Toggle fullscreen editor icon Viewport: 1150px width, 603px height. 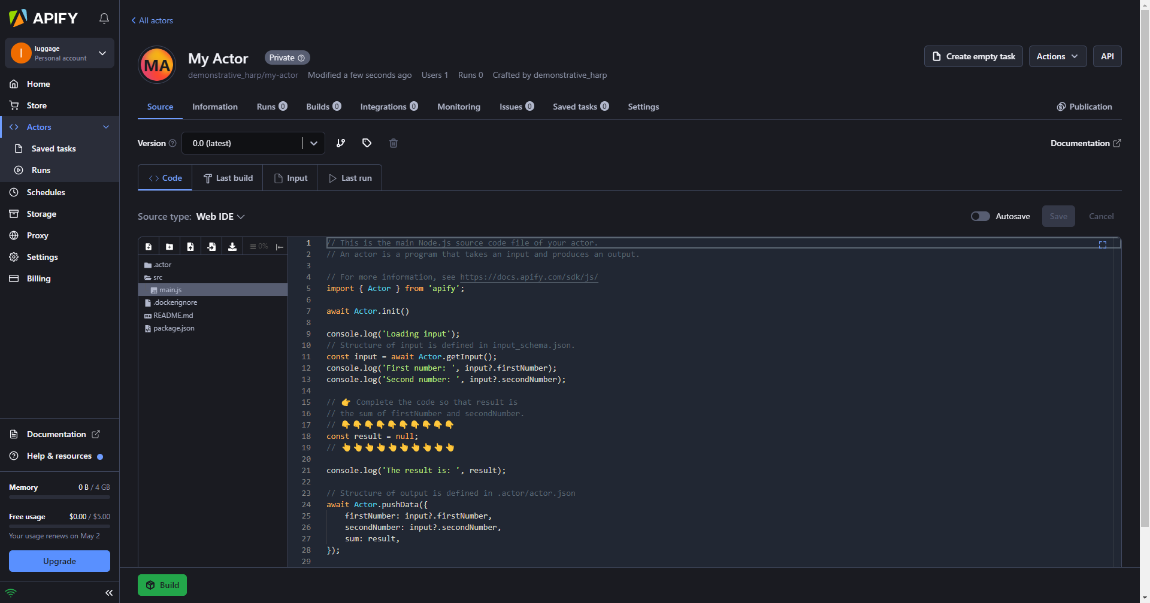(1103, 244)
